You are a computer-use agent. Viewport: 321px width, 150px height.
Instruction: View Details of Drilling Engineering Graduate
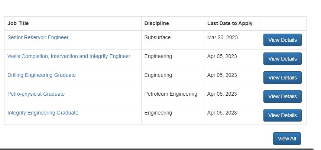click(x=282, y=78)
